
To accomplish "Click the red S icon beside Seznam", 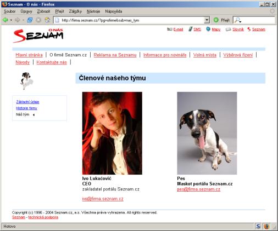I will [249, 29].
